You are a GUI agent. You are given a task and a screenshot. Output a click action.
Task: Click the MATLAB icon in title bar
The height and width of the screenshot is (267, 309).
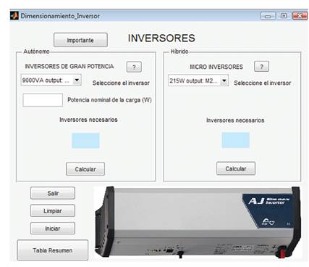pyautogui.click(x=14, y=16)
